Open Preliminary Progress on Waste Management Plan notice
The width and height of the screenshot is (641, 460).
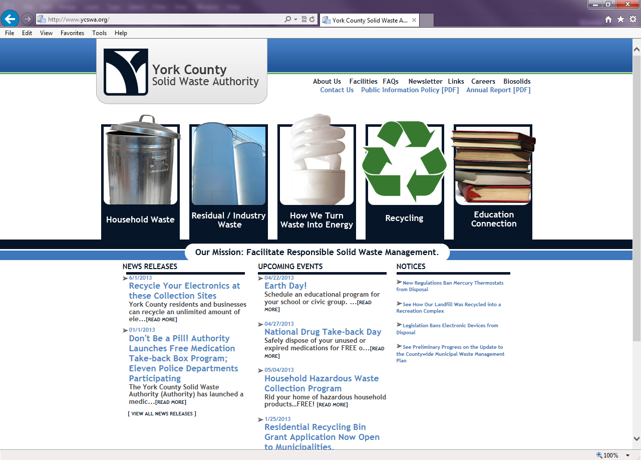pos(450,354)
